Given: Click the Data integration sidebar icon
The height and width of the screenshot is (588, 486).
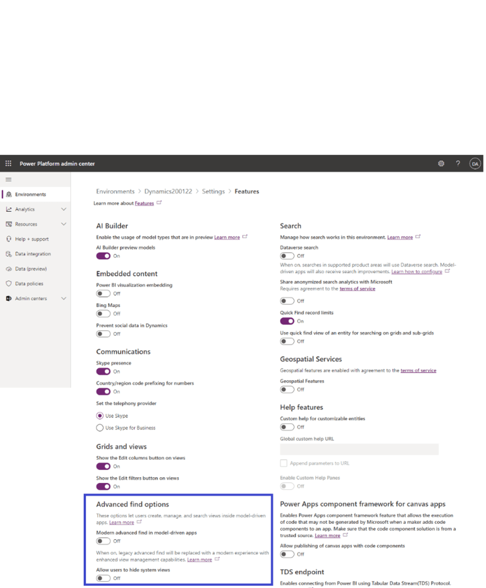Looking at the screenshot, I should point(9,254).
